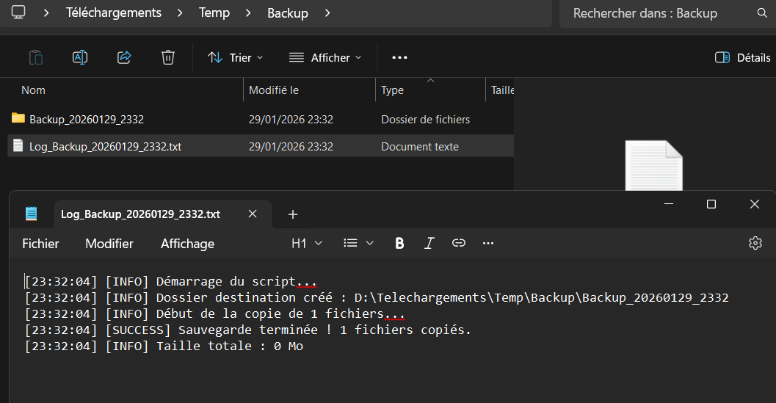The height and width of the screenshot is (403, 776).
Task: Insert link using the link icon
Action: pyautogui.click(x=459, y=243)
